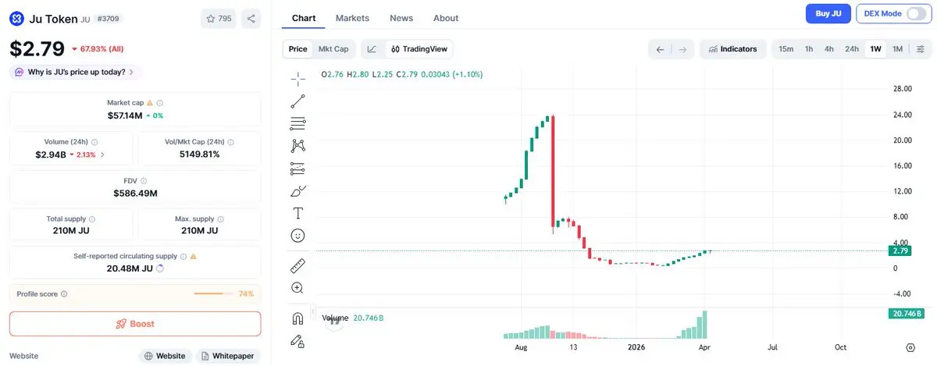Open the Whitepaper link
937x366 pixels.
tap(227, 356)
